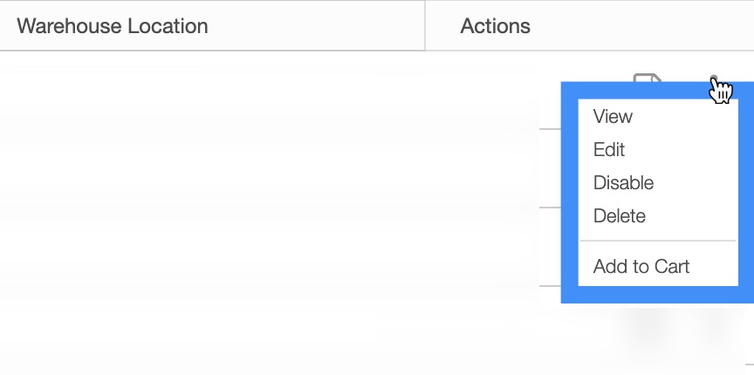Modify the record via the Edit entry
Screen dimensions: 754x375
tap(609, 149)
